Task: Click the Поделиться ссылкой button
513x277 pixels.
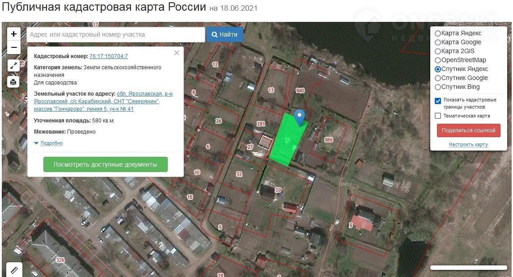Action: pyautogui.click(x=469, y=130)
